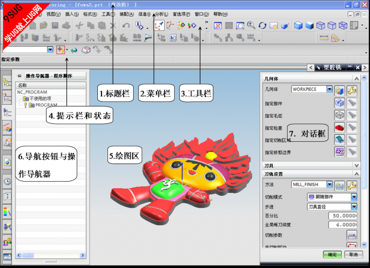Click the red Specify Check icon

pos(340,127)
